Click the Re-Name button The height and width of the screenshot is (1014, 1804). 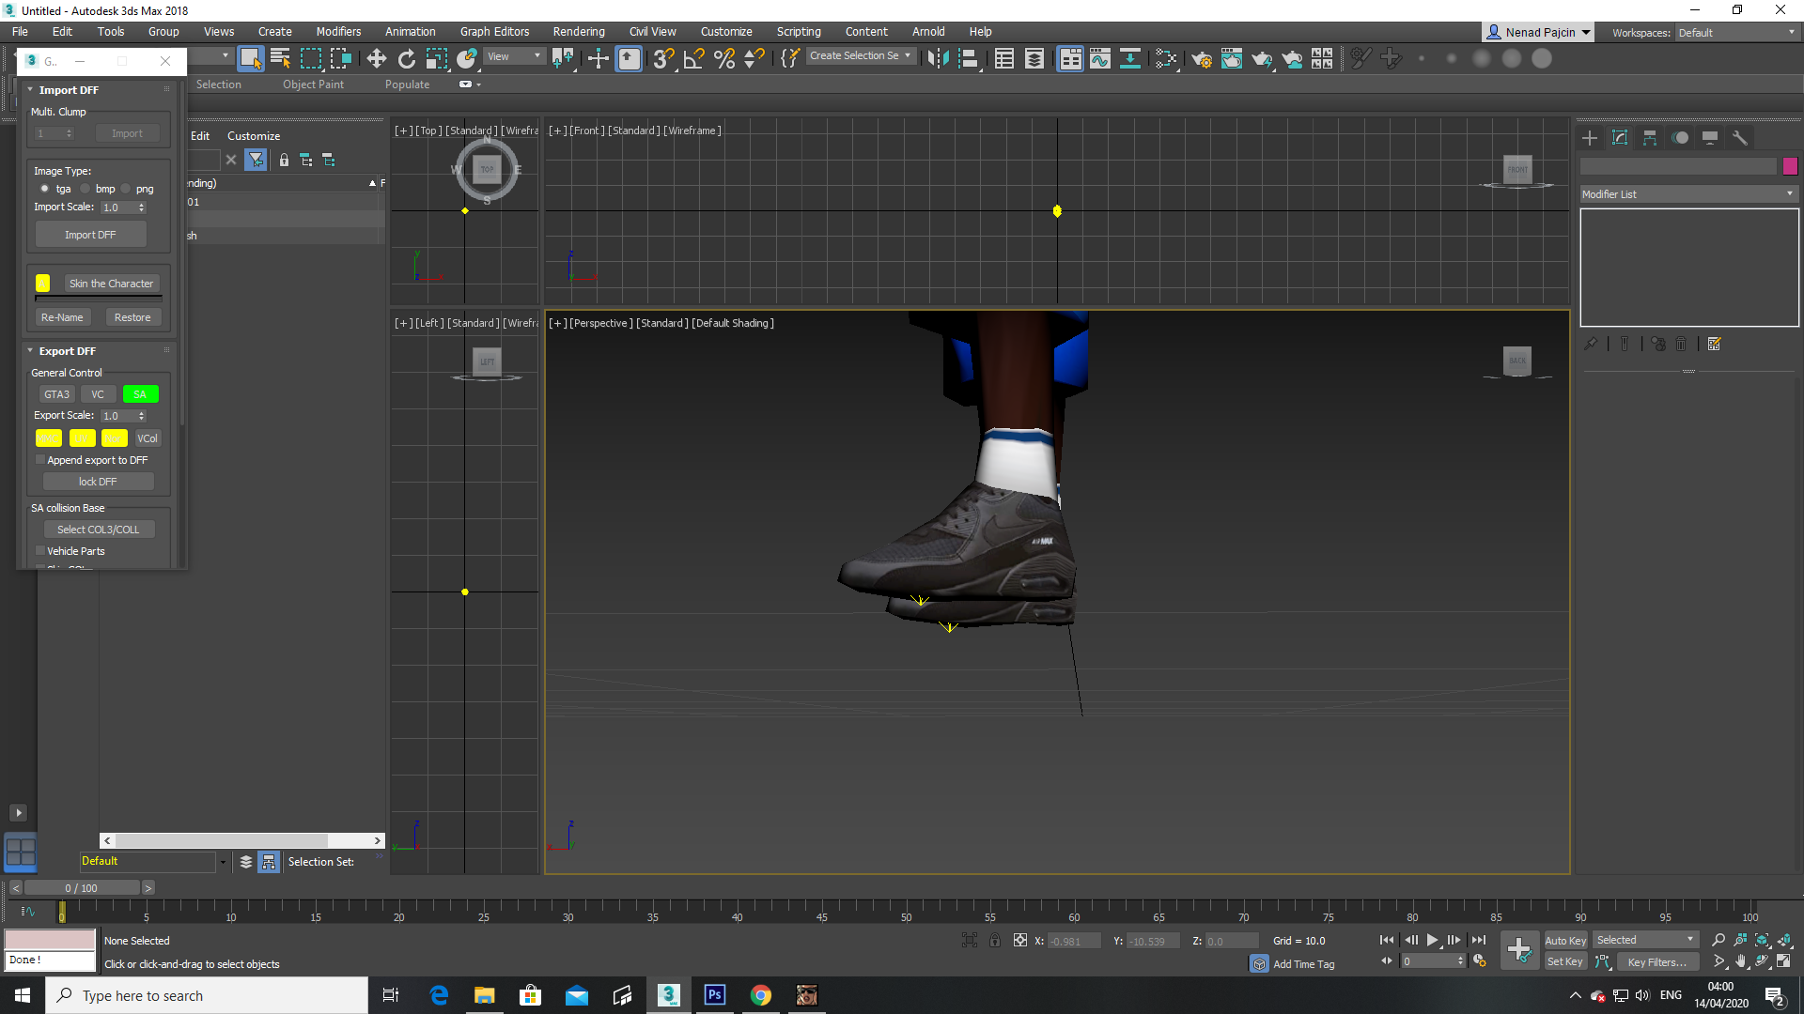point(62,317)
